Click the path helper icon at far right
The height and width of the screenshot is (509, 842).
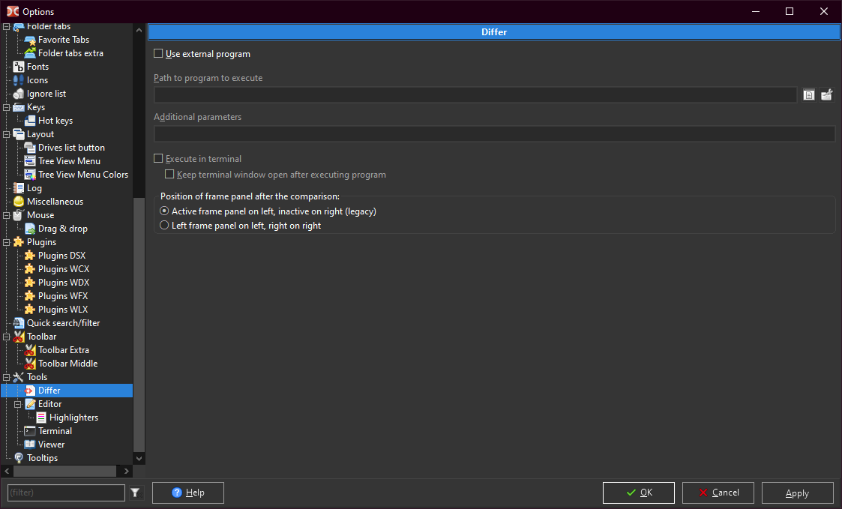pos(826,95)
